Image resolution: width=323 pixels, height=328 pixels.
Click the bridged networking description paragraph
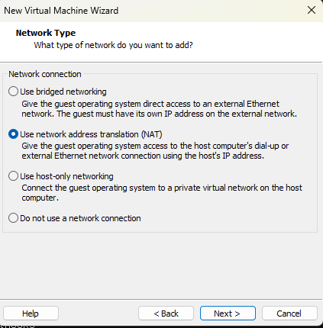[159, 108]
